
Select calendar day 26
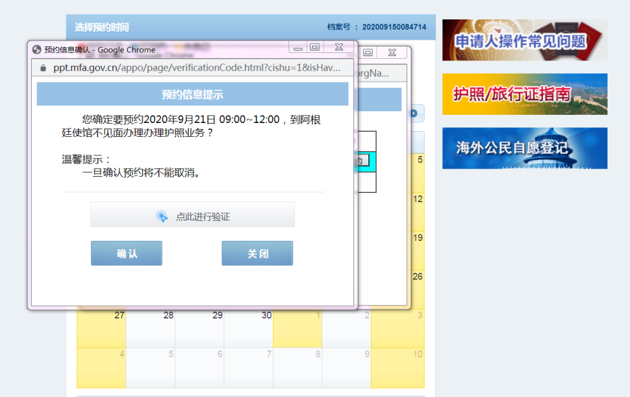418,289
